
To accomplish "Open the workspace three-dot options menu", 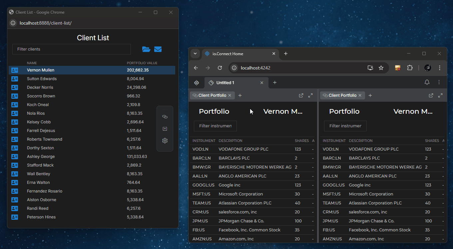I will click(439, 82).
